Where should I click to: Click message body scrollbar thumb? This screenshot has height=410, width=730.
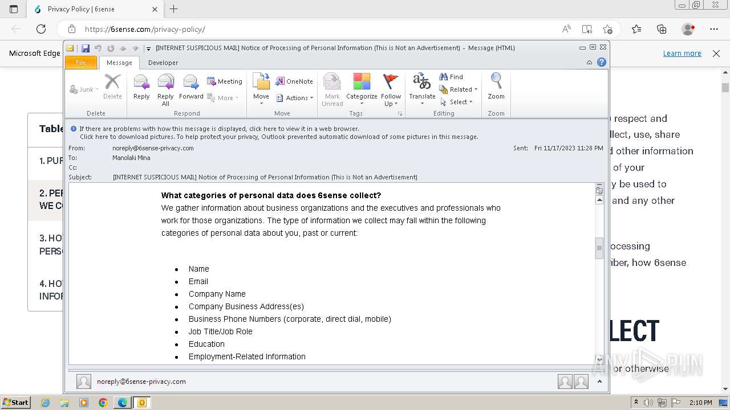(x=599, y=248)
